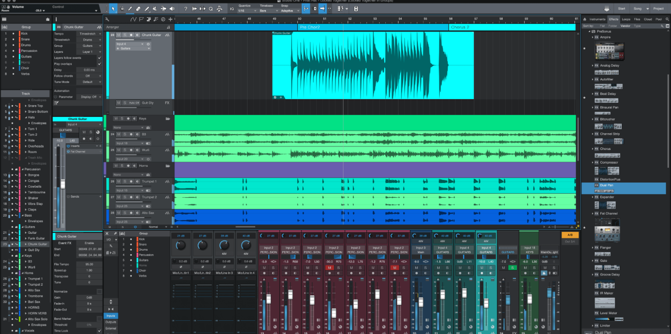Toggle Layers follow events checkbox

click(x=99, y=58)
